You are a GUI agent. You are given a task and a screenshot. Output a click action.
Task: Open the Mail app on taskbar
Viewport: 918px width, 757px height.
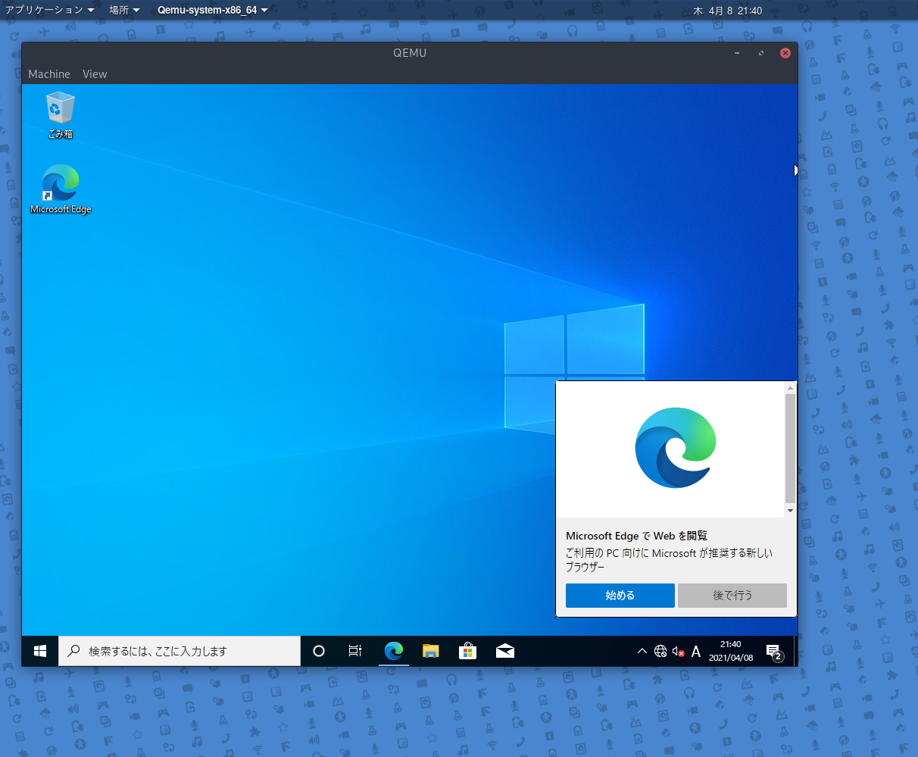pos(505,651)
